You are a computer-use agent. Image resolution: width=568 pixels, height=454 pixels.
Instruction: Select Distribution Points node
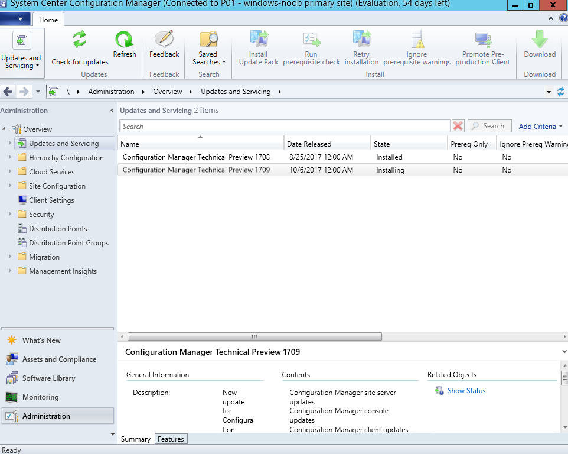point(58,229)
